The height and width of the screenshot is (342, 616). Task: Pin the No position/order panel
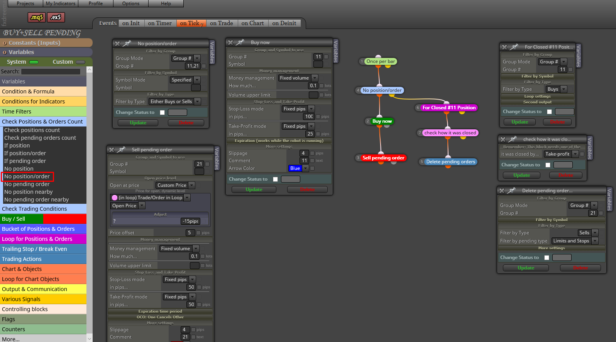click(x=127, y=43)
